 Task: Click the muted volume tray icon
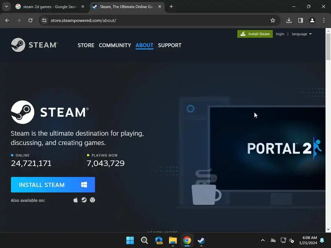[292, 240]
